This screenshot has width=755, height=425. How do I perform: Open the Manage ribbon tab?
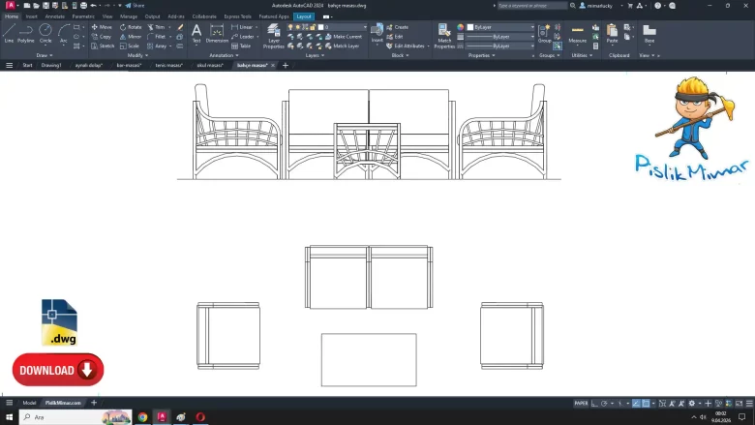pyautogui.click(x=129, y=16)
